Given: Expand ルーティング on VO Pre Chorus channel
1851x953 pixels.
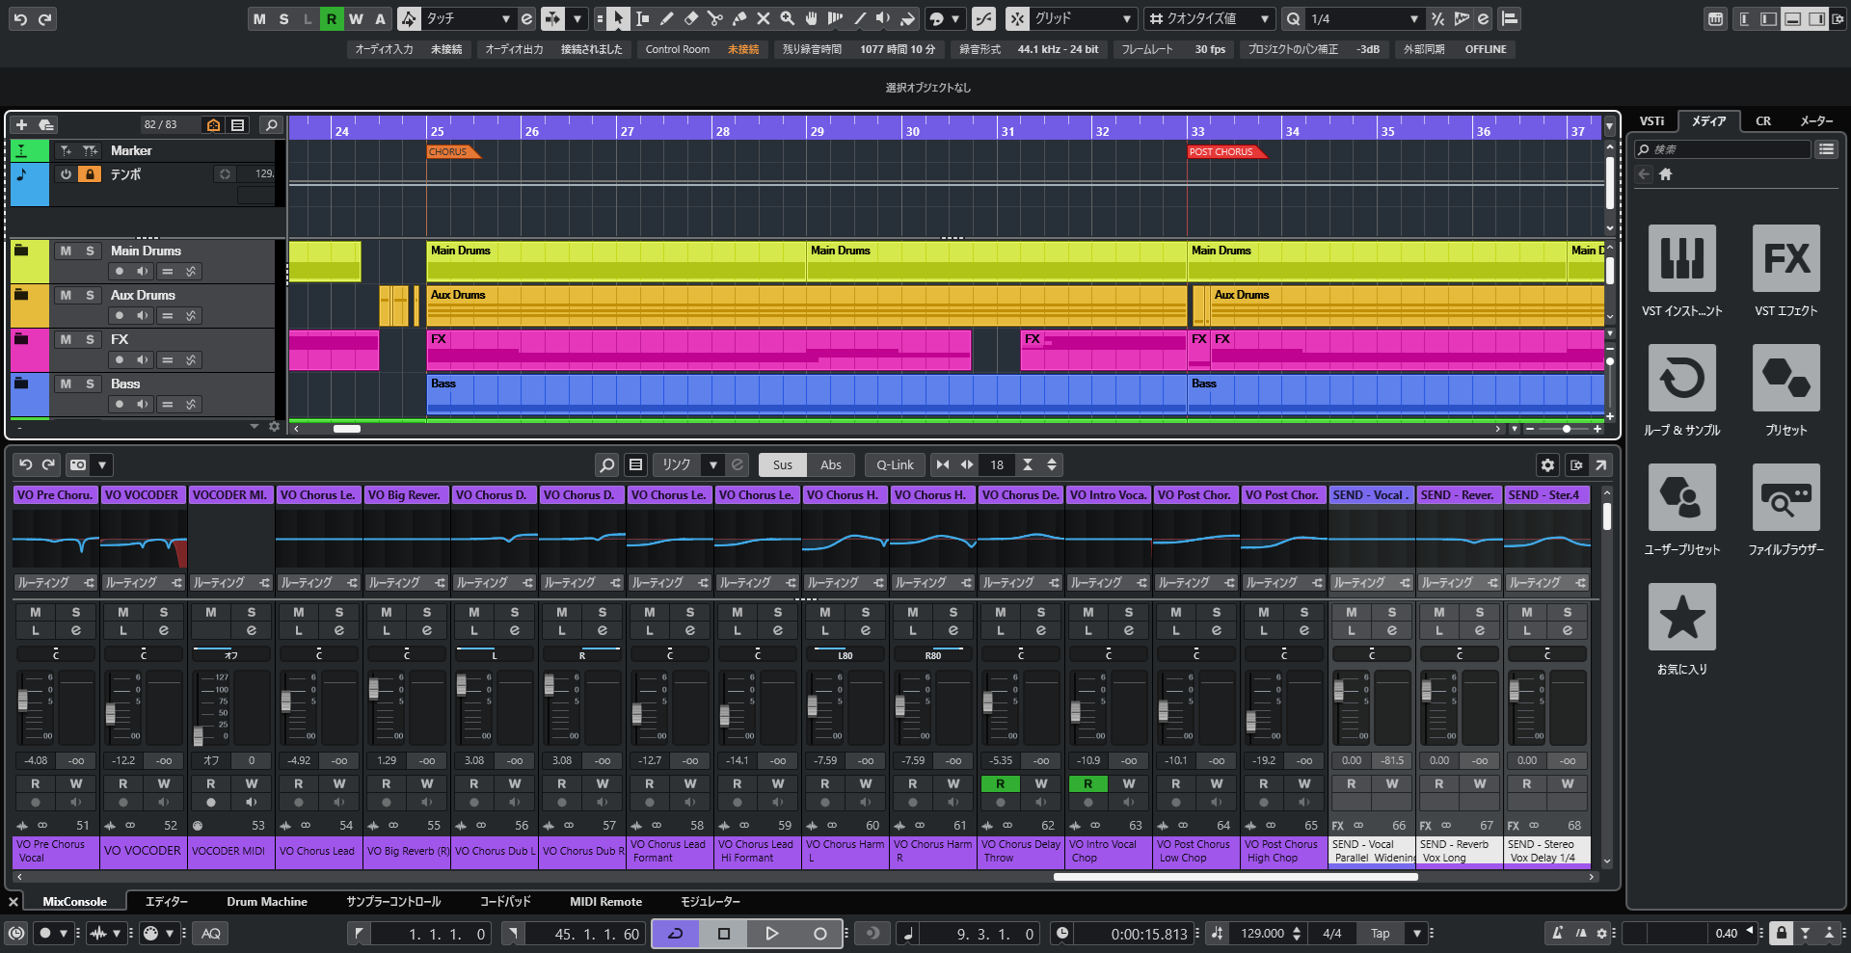Looking at the screenshot, I should (55, 583).
